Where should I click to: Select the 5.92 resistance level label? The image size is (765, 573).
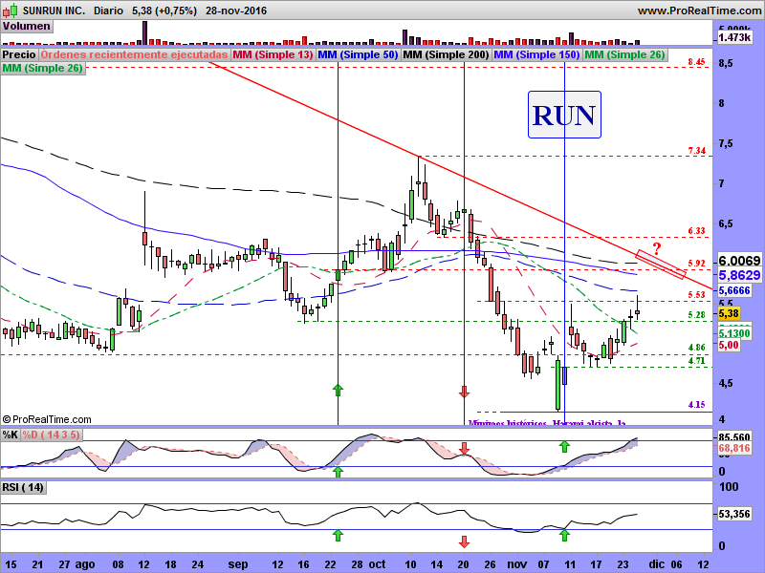click(x=696, y=264)
